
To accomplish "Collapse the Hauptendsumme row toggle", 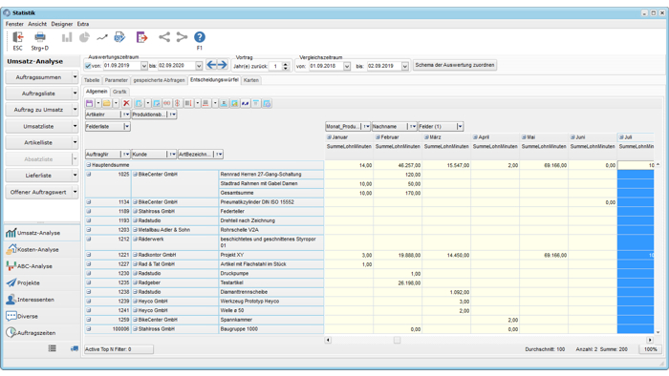I will [89, 165].
